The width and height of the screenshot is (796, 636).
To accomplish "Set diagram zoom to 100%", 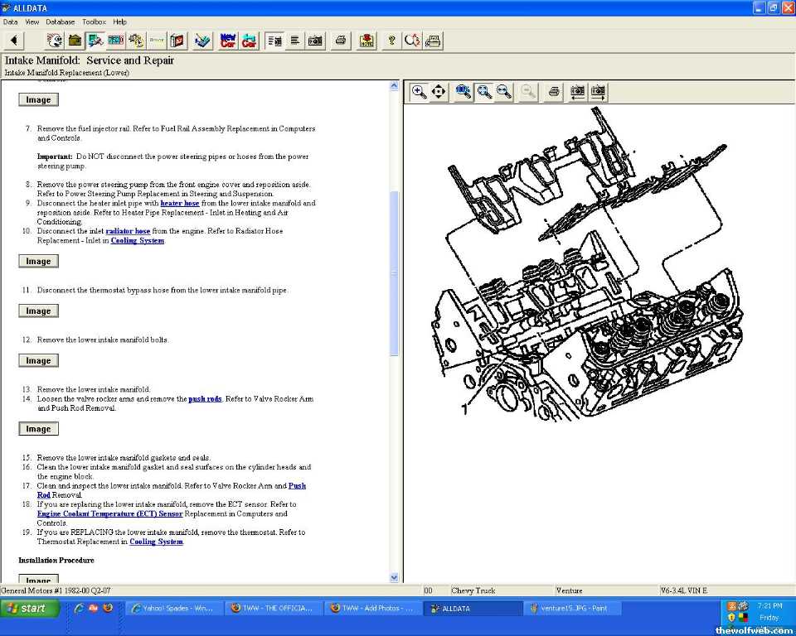I will tap(464, 92).
